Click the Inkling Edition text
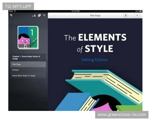 [x=95, y=60]
